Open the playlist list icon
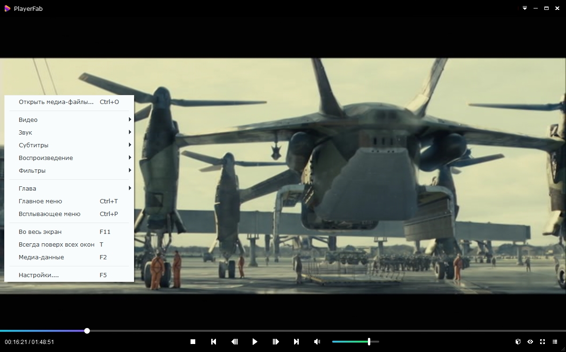This screenshot has width=566, height=352. [x=555, y=342]
